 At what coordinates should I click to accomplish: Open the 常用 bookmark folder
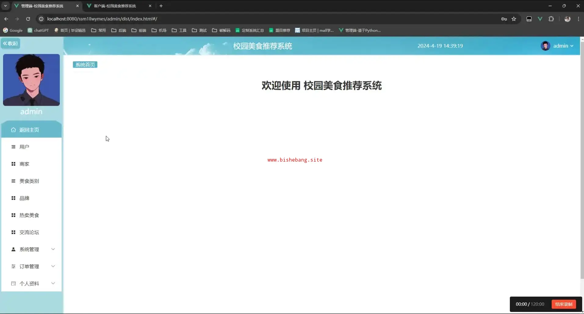coord(99,30)
